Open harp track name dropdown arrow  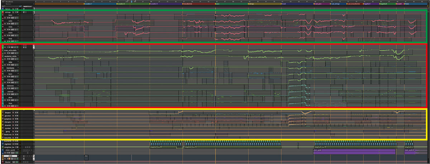[x=18, y=39]
